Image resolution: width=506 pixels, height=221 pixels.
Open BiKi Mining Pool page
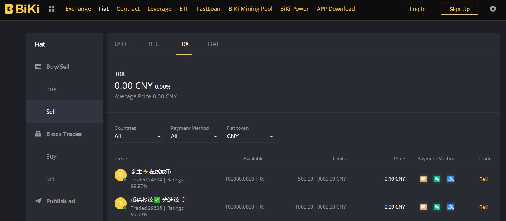click(250, 9)
